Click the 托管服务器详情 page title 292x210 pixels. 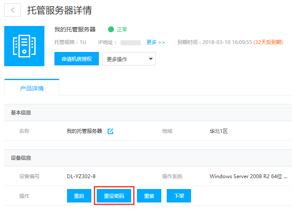click(59, 10)
